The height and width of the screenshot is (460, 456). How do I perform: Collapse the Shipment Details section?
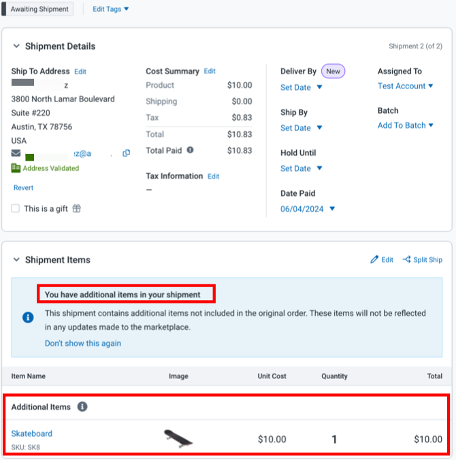tap(16, 46)
